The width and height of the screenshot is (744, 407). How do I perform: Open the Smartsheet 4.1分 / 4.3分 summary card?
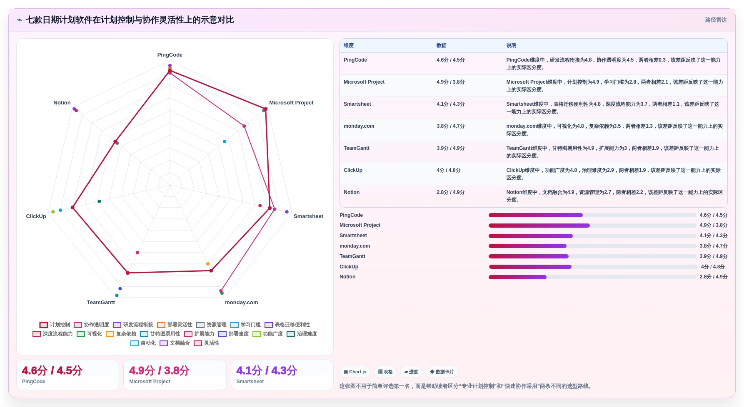282,375
